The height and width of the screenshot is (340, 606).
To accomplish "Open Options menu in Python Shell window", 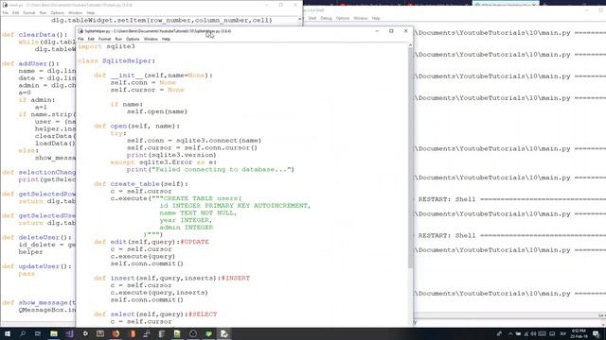I will click(x=343, y=18).
